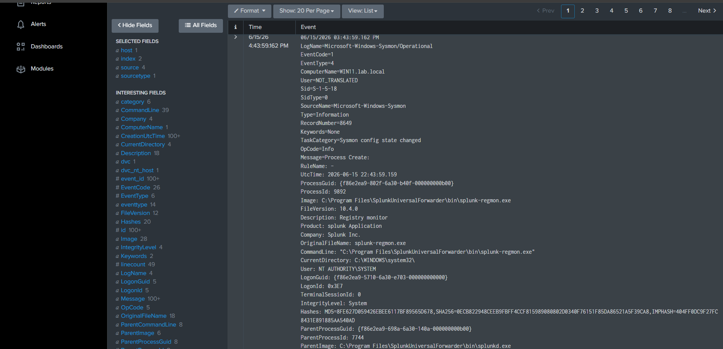Click the All Fields button
The height and width of the screenshot is (349, 723).
point(201,26)
